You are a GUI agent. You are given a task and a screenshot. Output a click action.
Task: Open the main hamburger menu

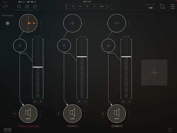pyautogui.click(x=173, y=6)
